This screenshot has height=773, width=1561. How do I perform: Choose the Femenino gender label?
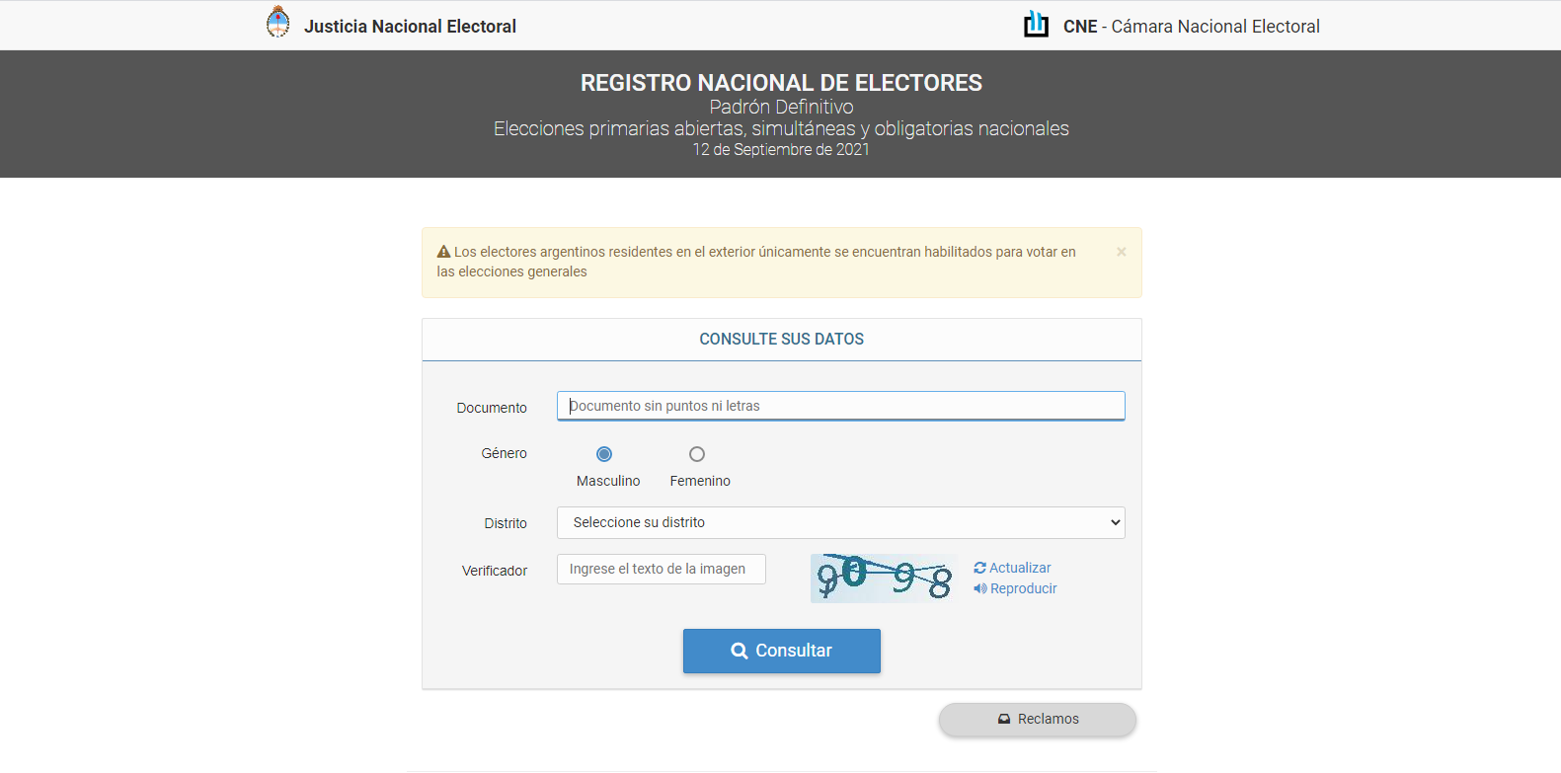coord(700,481)
